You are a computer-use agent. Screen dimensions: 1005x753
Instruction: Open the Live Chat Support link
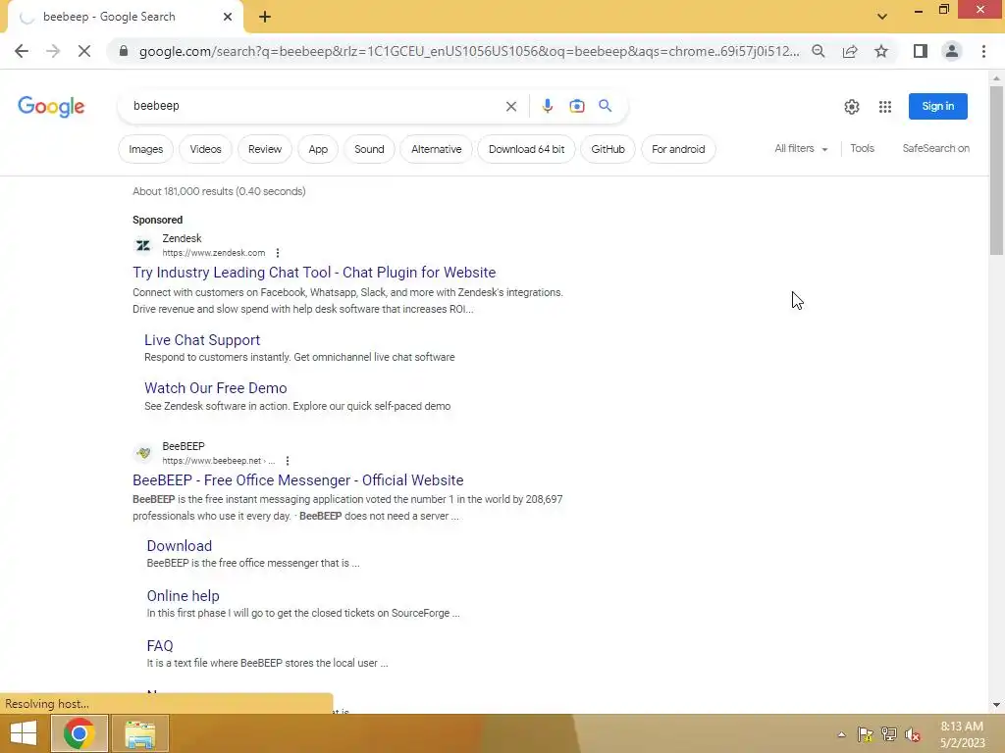[202, 340]
